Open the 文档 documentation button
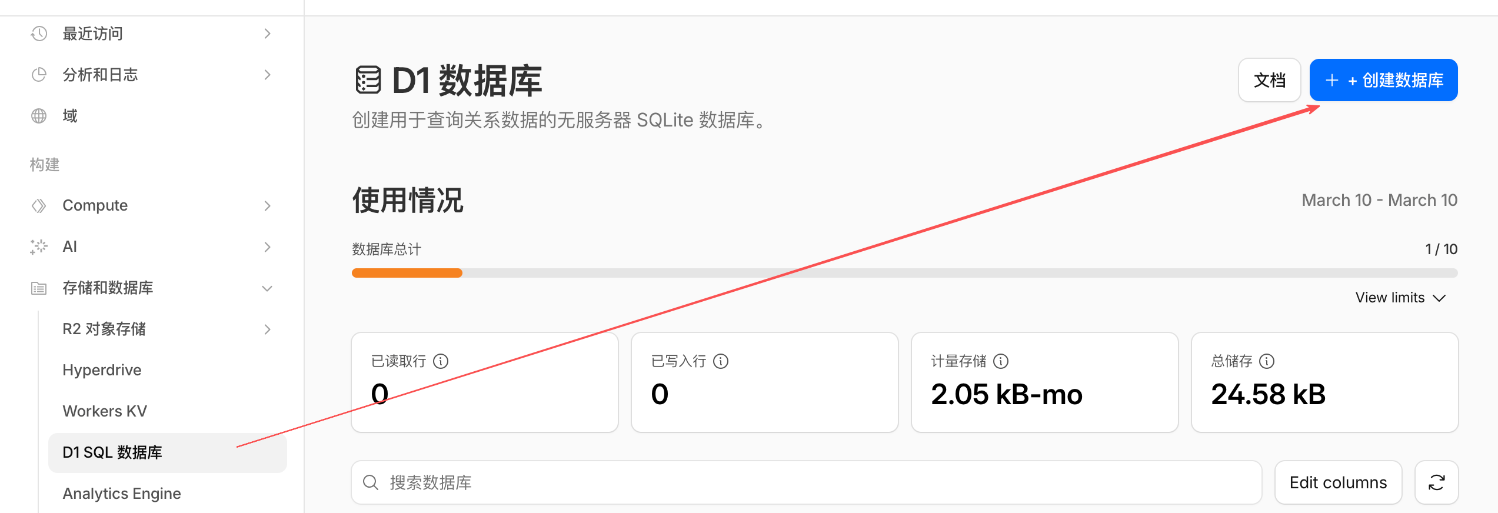 (1269, 80)
